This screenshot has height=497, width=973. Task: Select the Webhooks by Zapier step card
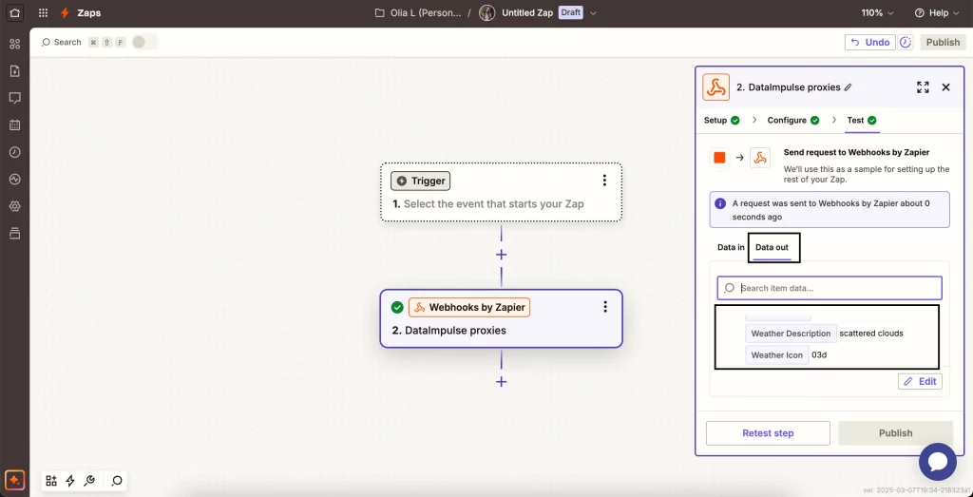click(x=502, y=318)
